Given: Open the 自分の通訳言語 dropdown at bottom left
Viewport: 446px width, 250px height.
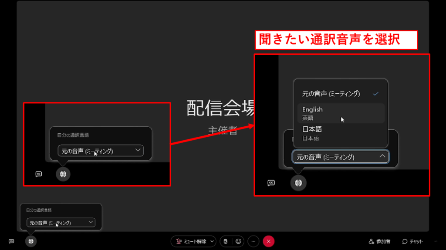Looking at the screenshot, I should pos(61,222).
